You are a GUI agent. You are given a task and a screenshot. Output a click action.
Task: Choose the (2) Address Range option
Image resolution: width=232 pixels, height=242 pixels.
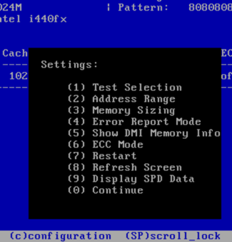121,99
